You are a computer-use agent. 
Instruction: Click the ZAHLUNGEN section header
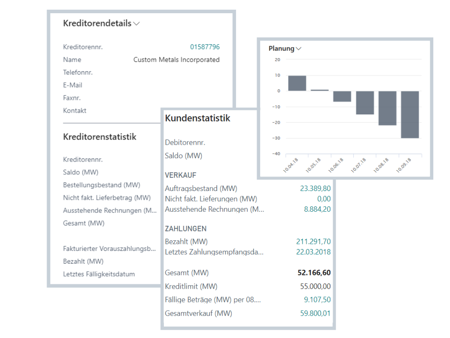(x=186, y=229)
